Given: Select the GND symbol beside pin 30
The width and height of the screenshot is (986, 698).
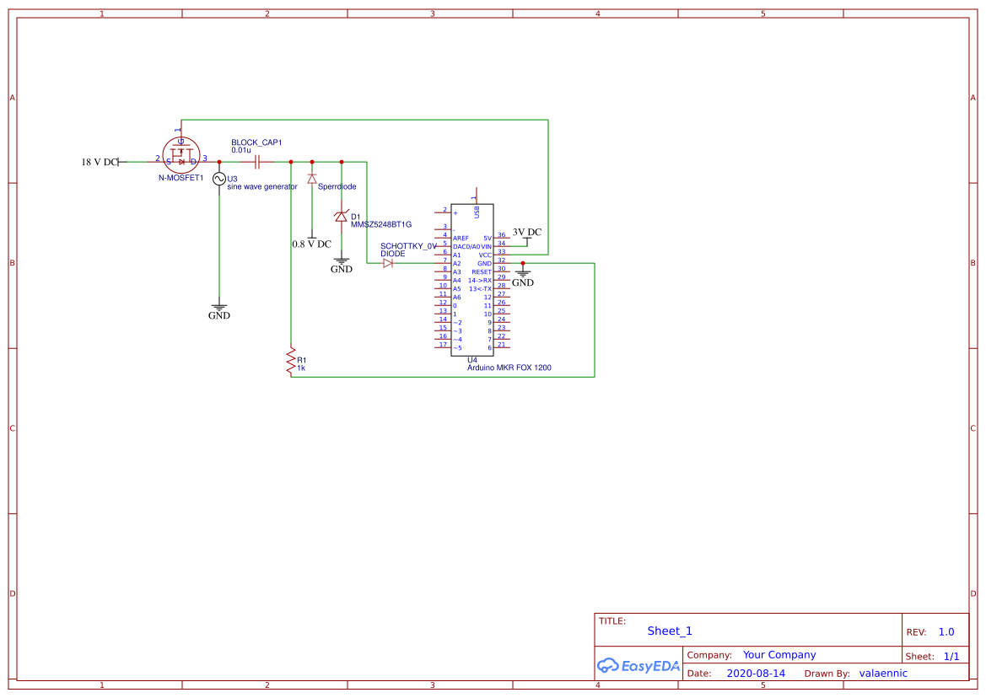Looking at the screenshot, I should [524, 272].
